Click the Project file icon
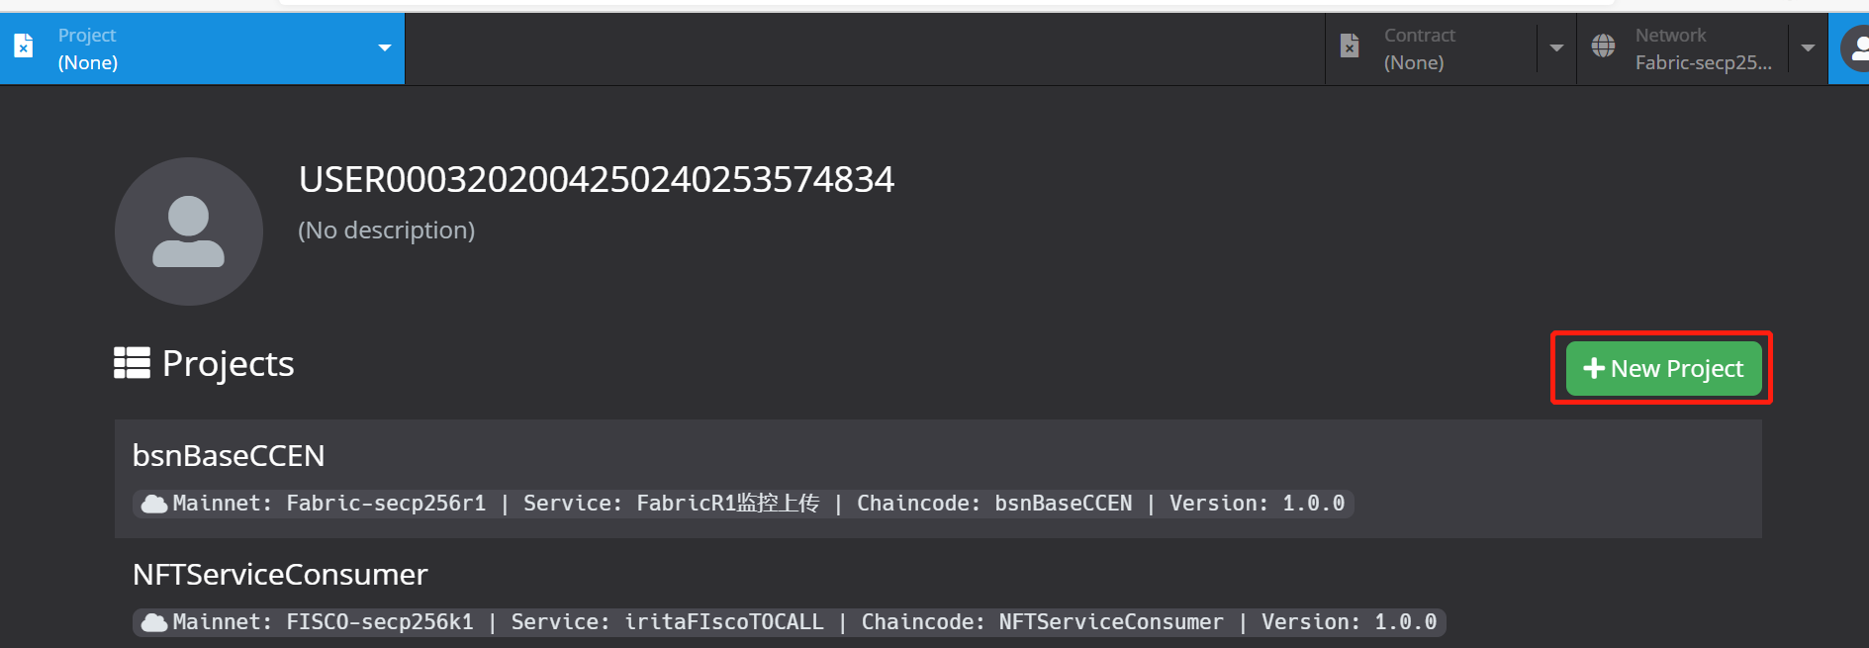Viewport: 1869px width, 648px height. 24,46
